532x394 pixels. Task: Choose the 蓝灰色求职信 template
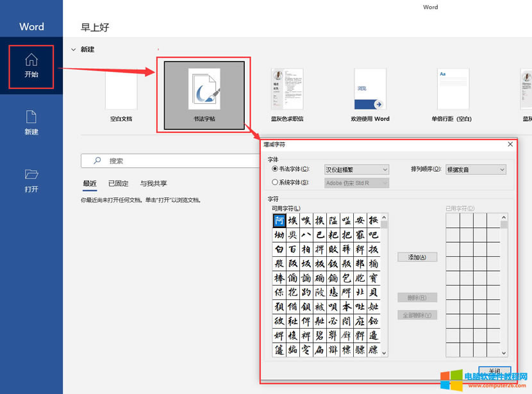tap(287, 95)
